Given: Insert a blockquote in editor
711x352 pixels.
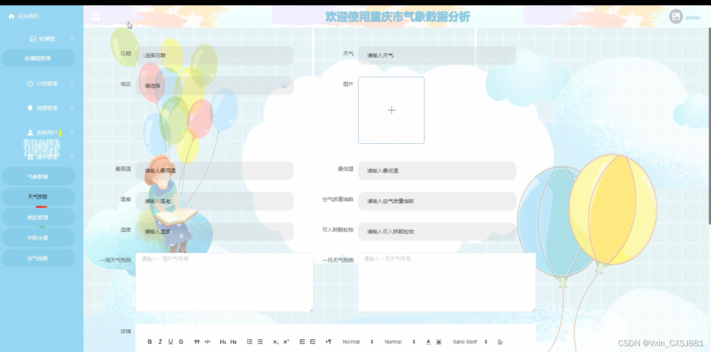Looking at the screenshot, I should point(197,342).
